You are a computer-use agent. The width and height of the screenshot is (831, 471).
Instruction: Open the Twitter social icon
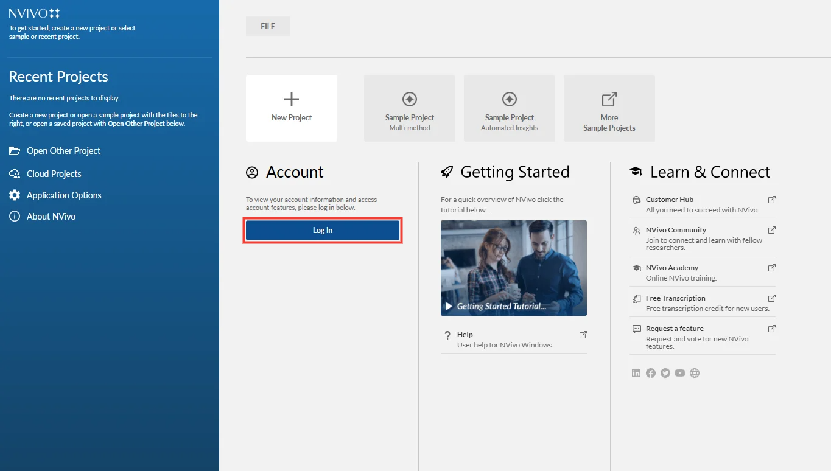665,373
